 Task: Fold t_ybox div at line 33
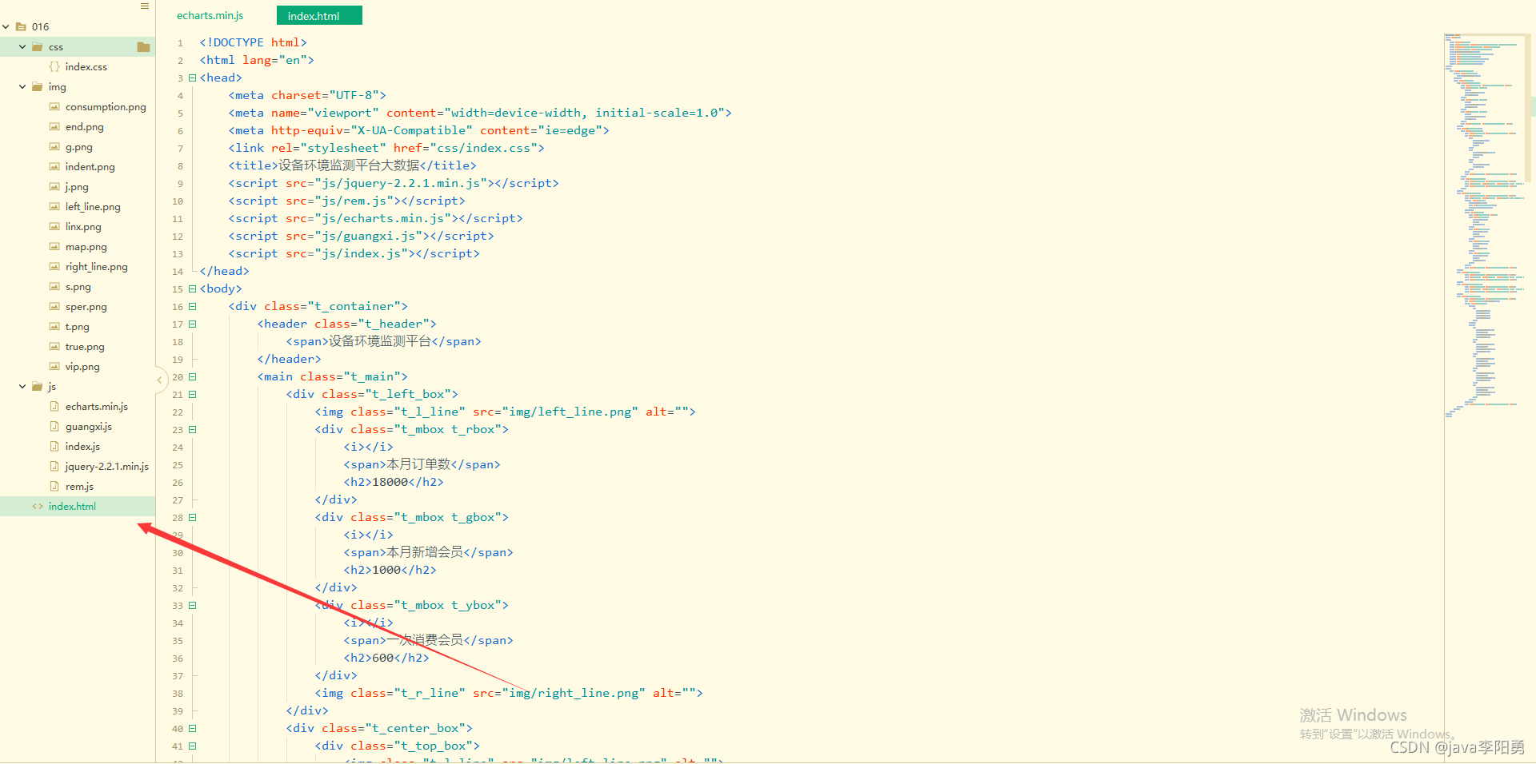tap(192, 605)
